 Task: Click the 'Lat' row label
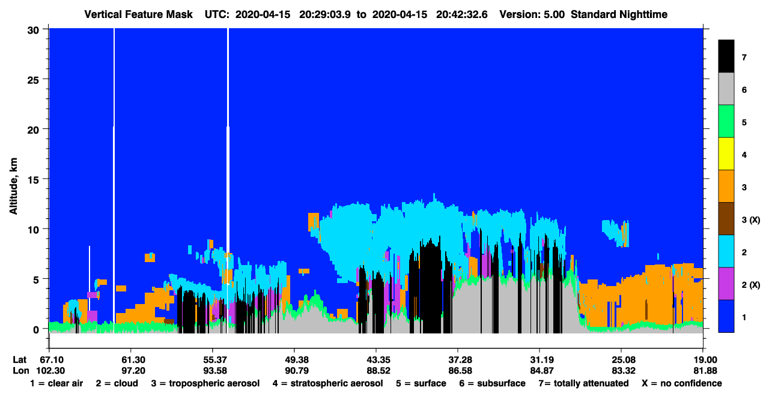pyautogui.click(x=20, y=359)
